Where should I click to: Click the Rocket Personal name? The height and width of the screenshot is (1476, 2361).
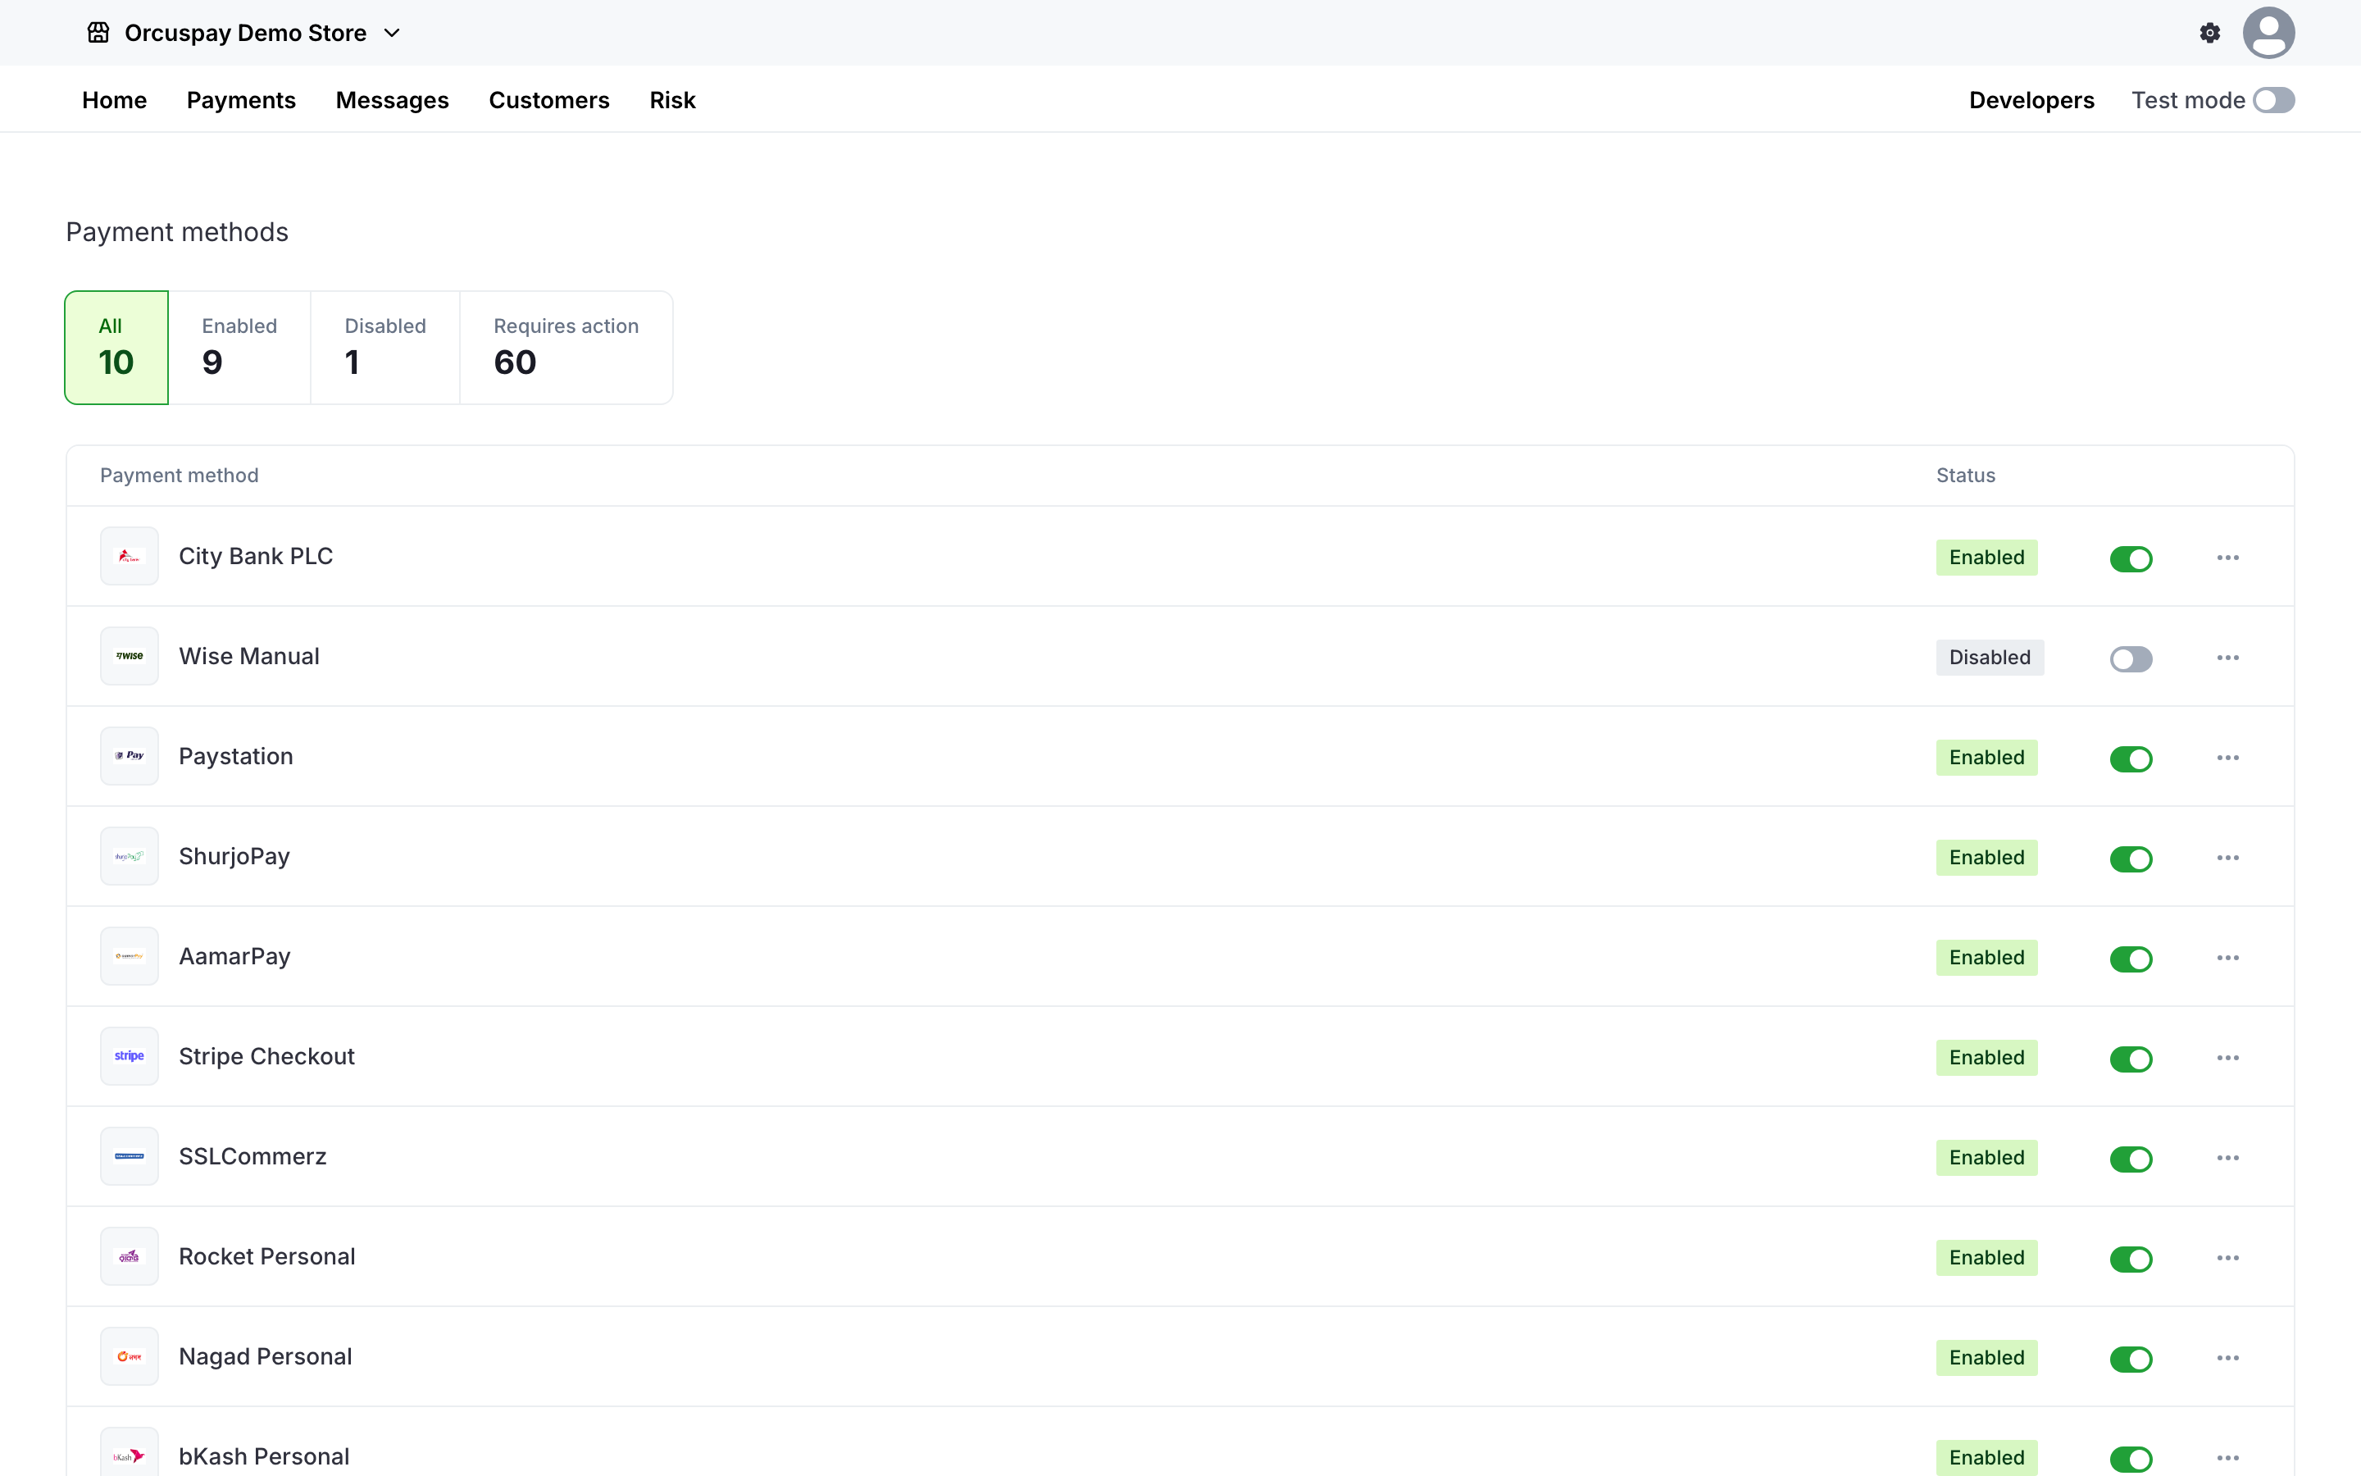pyautogui.click(x=266, y=1256)
